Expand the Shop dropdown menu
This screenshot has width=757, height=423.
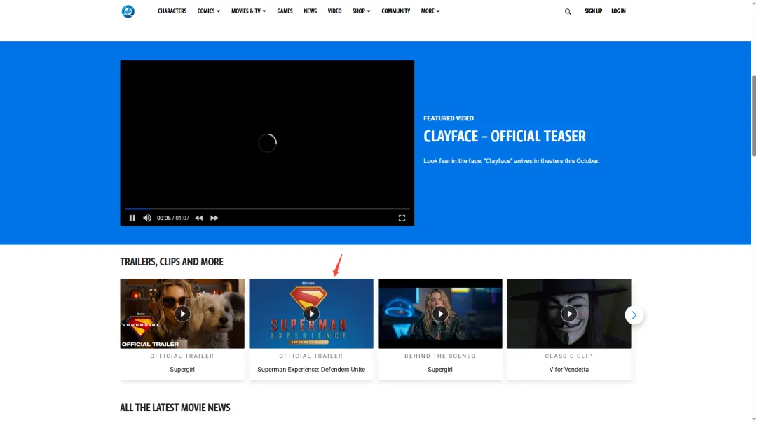361,11
